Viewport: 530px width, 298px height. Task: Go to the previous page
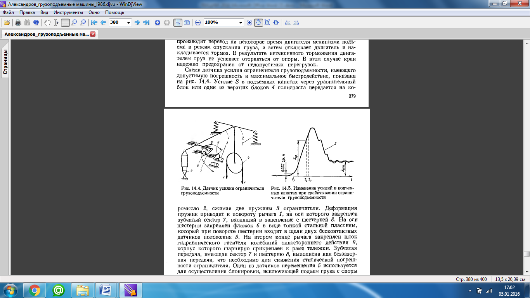pos(103,23)
